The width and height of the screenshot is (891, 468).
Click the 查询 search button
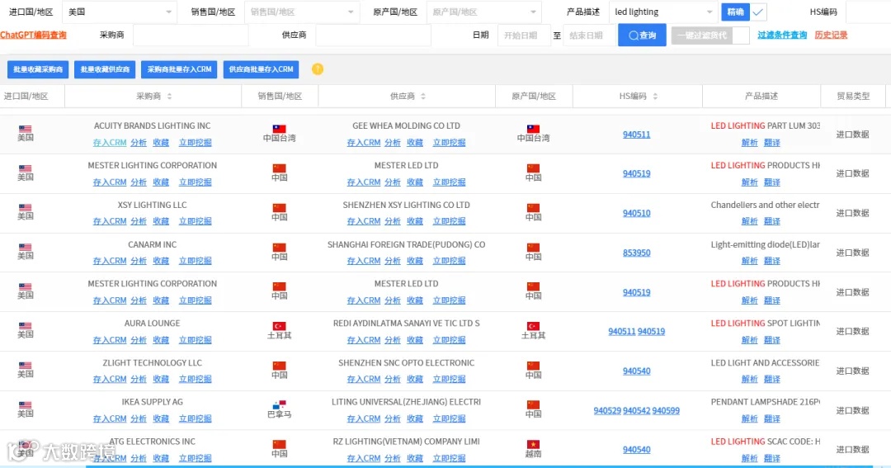click(642, 35)
